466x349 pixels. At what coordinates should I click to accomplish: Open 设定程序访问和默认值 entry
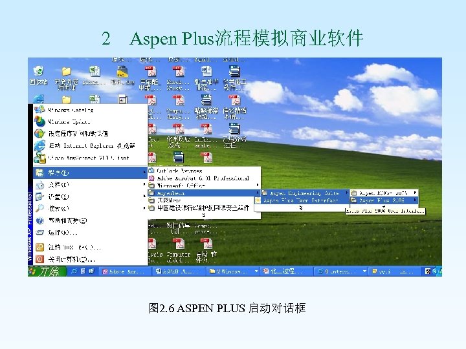[91, 134]
